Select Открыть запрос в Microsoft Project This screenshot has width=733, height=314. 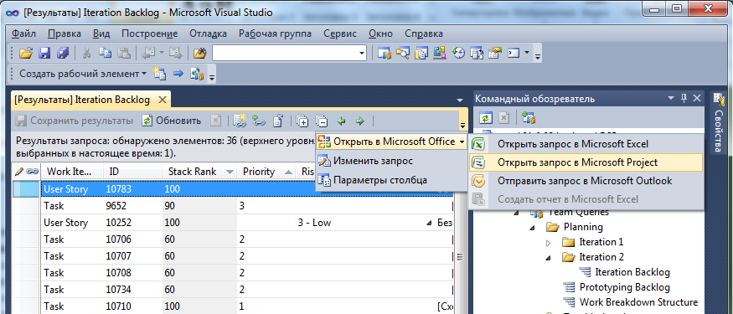(x=586, y=162)
